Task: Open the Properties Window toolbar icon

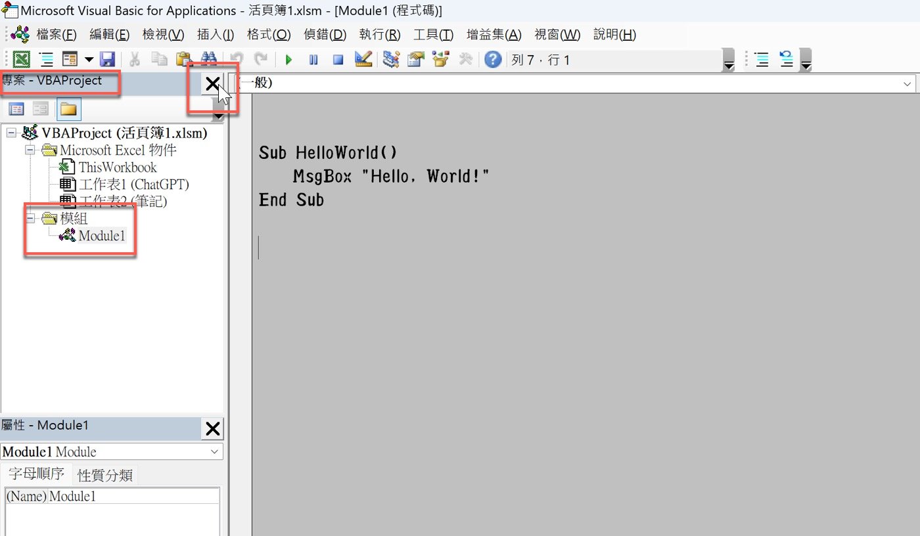Action: tap(416, 60)
